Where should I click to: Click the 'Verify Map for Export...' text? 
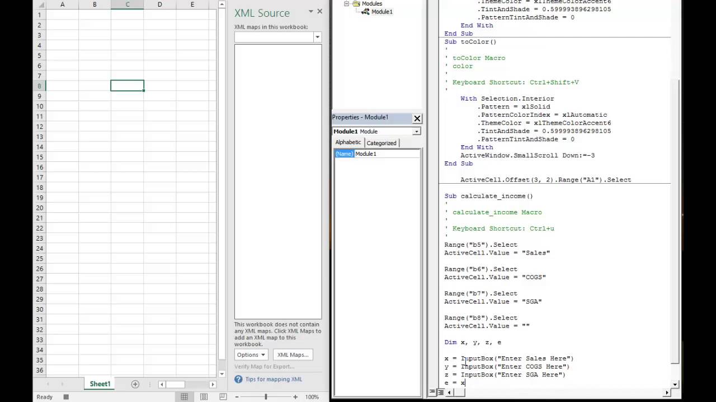264,366
